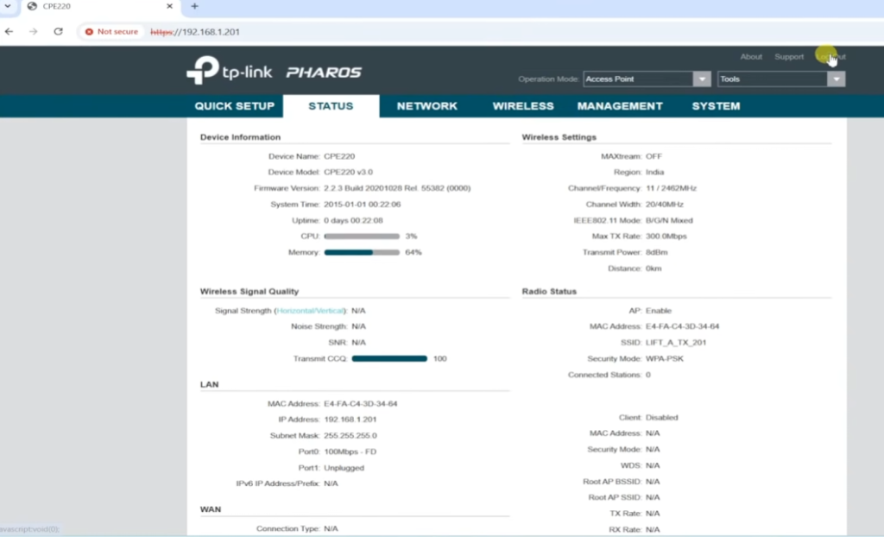Open the Network tab
The width and height of the screenshot is (884, 537).
coord(426,106)
